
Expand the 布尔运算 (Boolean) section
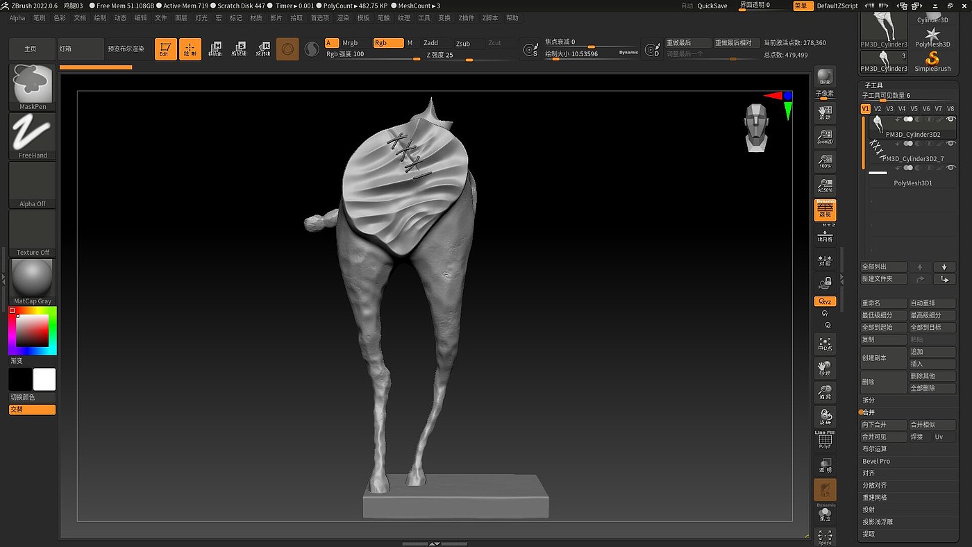pos(874,449)
